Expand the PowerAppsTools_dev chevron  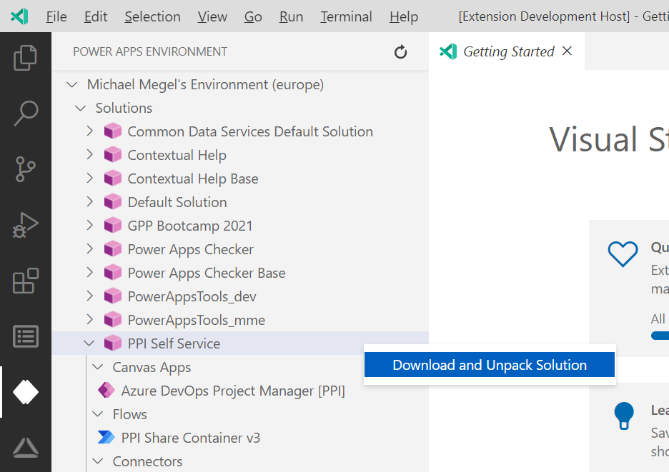pyautogui.click(x=89, y=296)
